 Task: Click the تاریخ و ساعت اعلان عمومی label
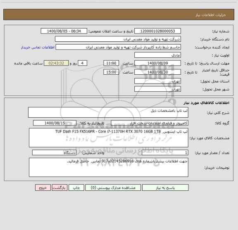pos(111,31)
